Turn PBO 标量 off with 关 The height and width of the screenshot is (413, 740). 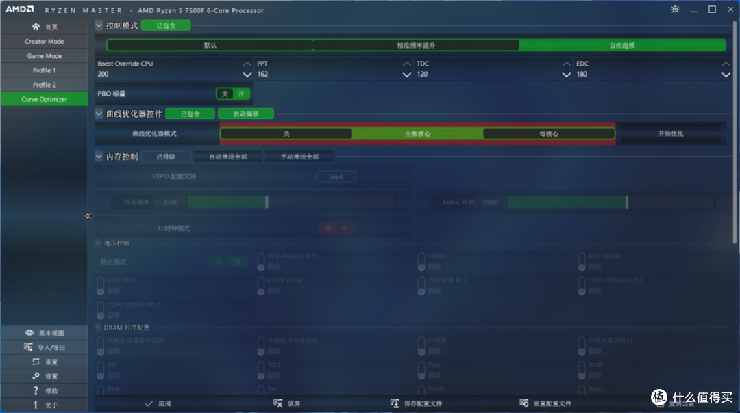tap(225, 94)
